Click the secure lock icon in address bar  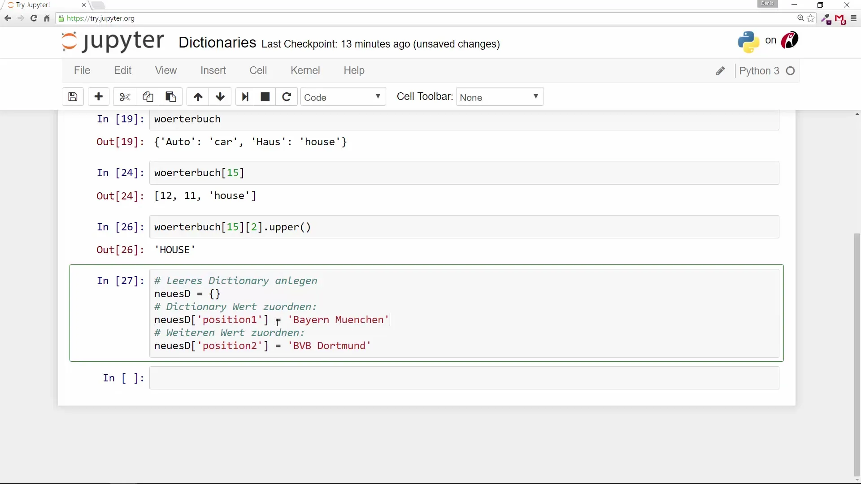pos(61,18)
